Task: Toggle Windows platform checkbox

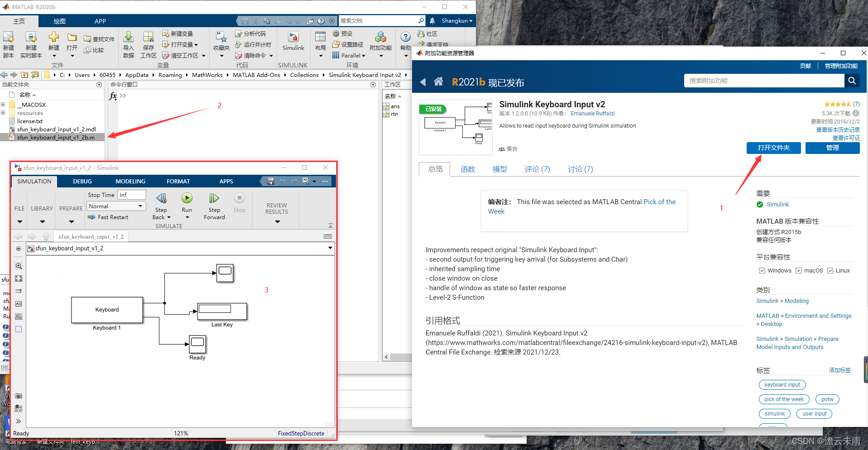Action: click(x=762, y=271)
